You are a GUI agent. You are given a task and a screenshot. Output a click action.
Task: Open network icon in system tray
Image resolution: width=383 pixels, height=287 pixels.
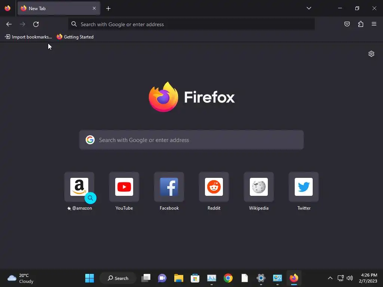point(340,278)
